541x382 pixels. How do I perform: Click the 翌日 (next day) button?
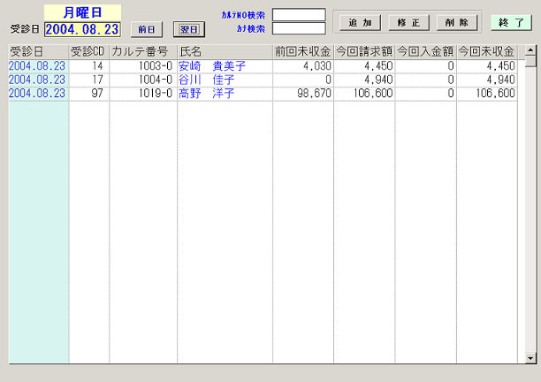[187, 29]
